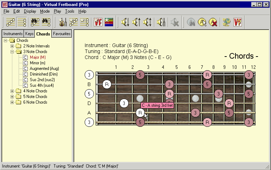Switch to the Keys tab
Viewport: 271px width, 170px height.
click(x=29, y=34)
